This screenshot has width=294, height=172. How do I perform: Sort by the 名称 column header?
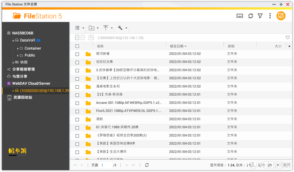(100, 46)
